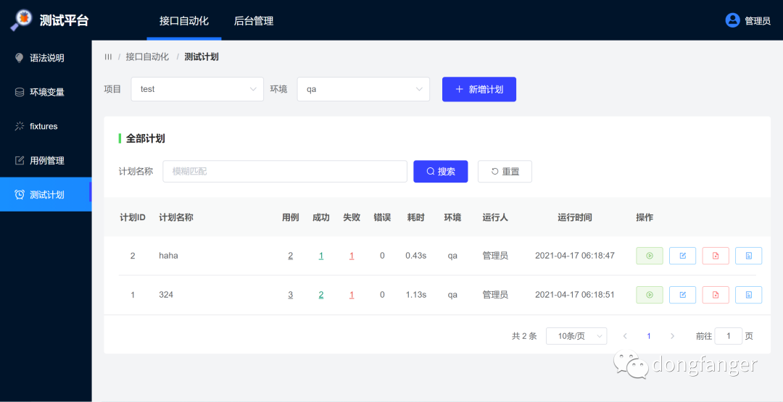Click success count 1 in haha row
This screenshot has height=402, width=783.
321,256
